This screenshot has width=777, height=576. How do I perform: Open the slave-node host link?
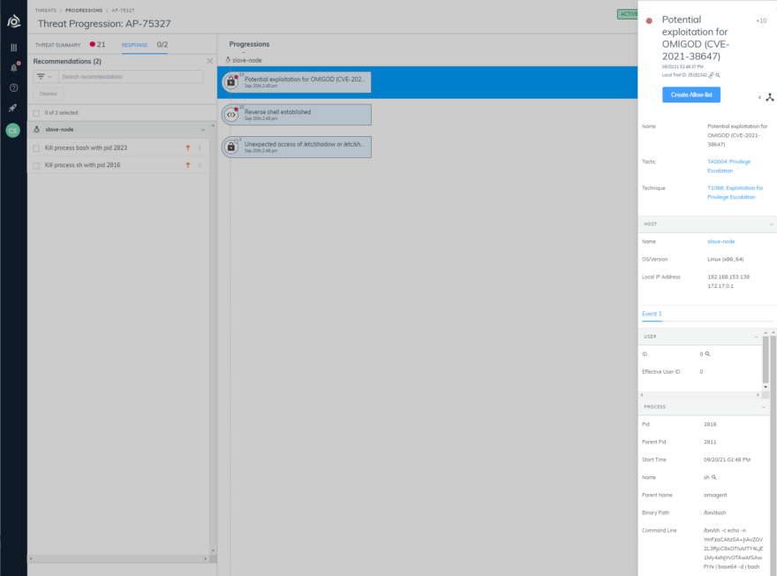pos(721,241)
